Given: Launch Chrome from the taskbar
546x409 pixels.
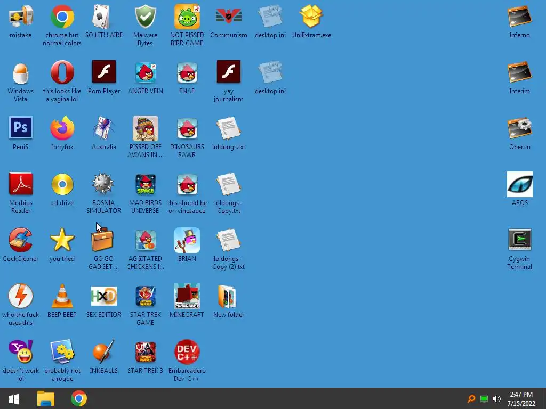Looking at the screenshot, I should pyautogui.click(x=79, y=398).
